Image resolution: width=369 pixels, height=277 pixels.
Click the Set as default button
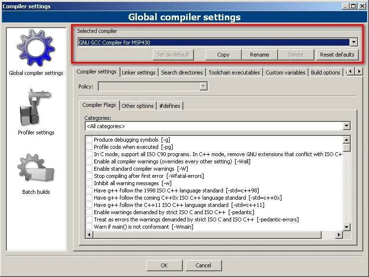(x=173, y=55)
